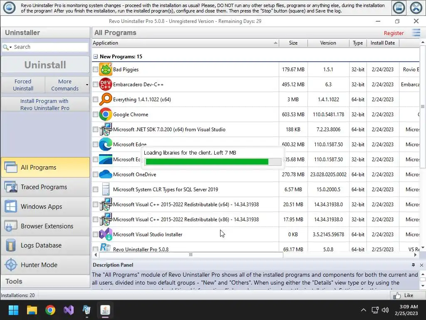
Task: Open the Java installer taskbar icon
Action: (x=105, y=310)
